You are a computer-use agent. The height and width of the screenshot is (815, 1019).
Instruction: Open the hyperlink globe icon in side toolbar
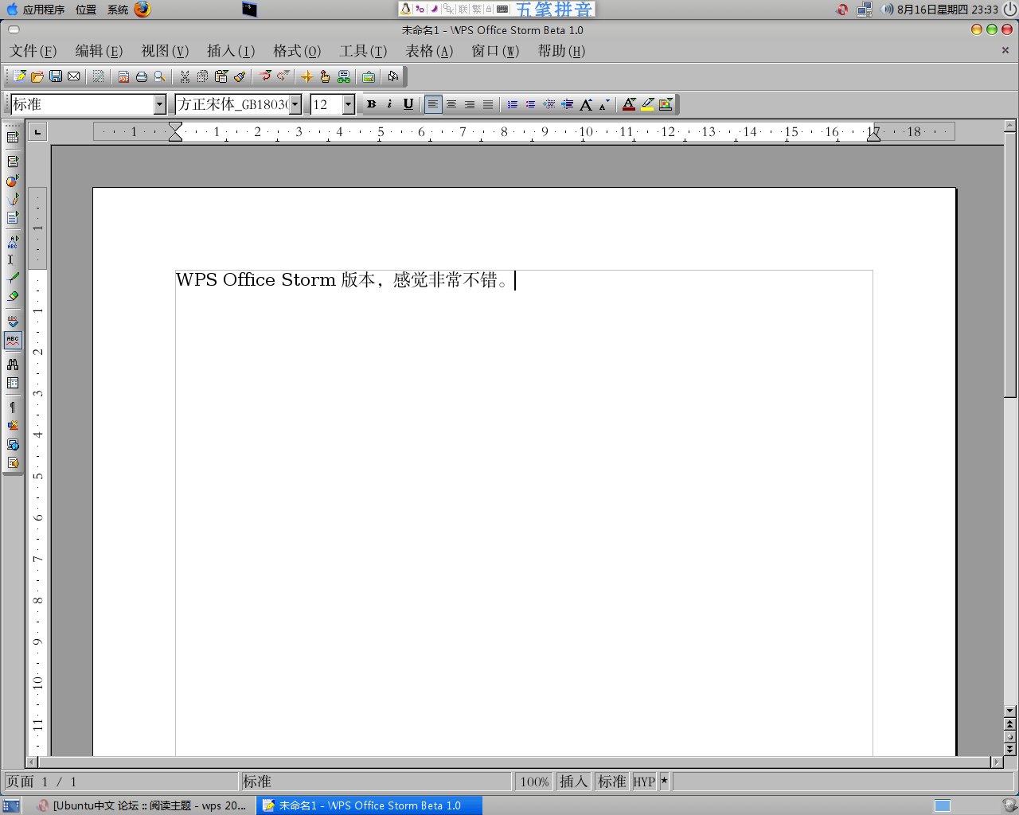(x=13, y=444)
